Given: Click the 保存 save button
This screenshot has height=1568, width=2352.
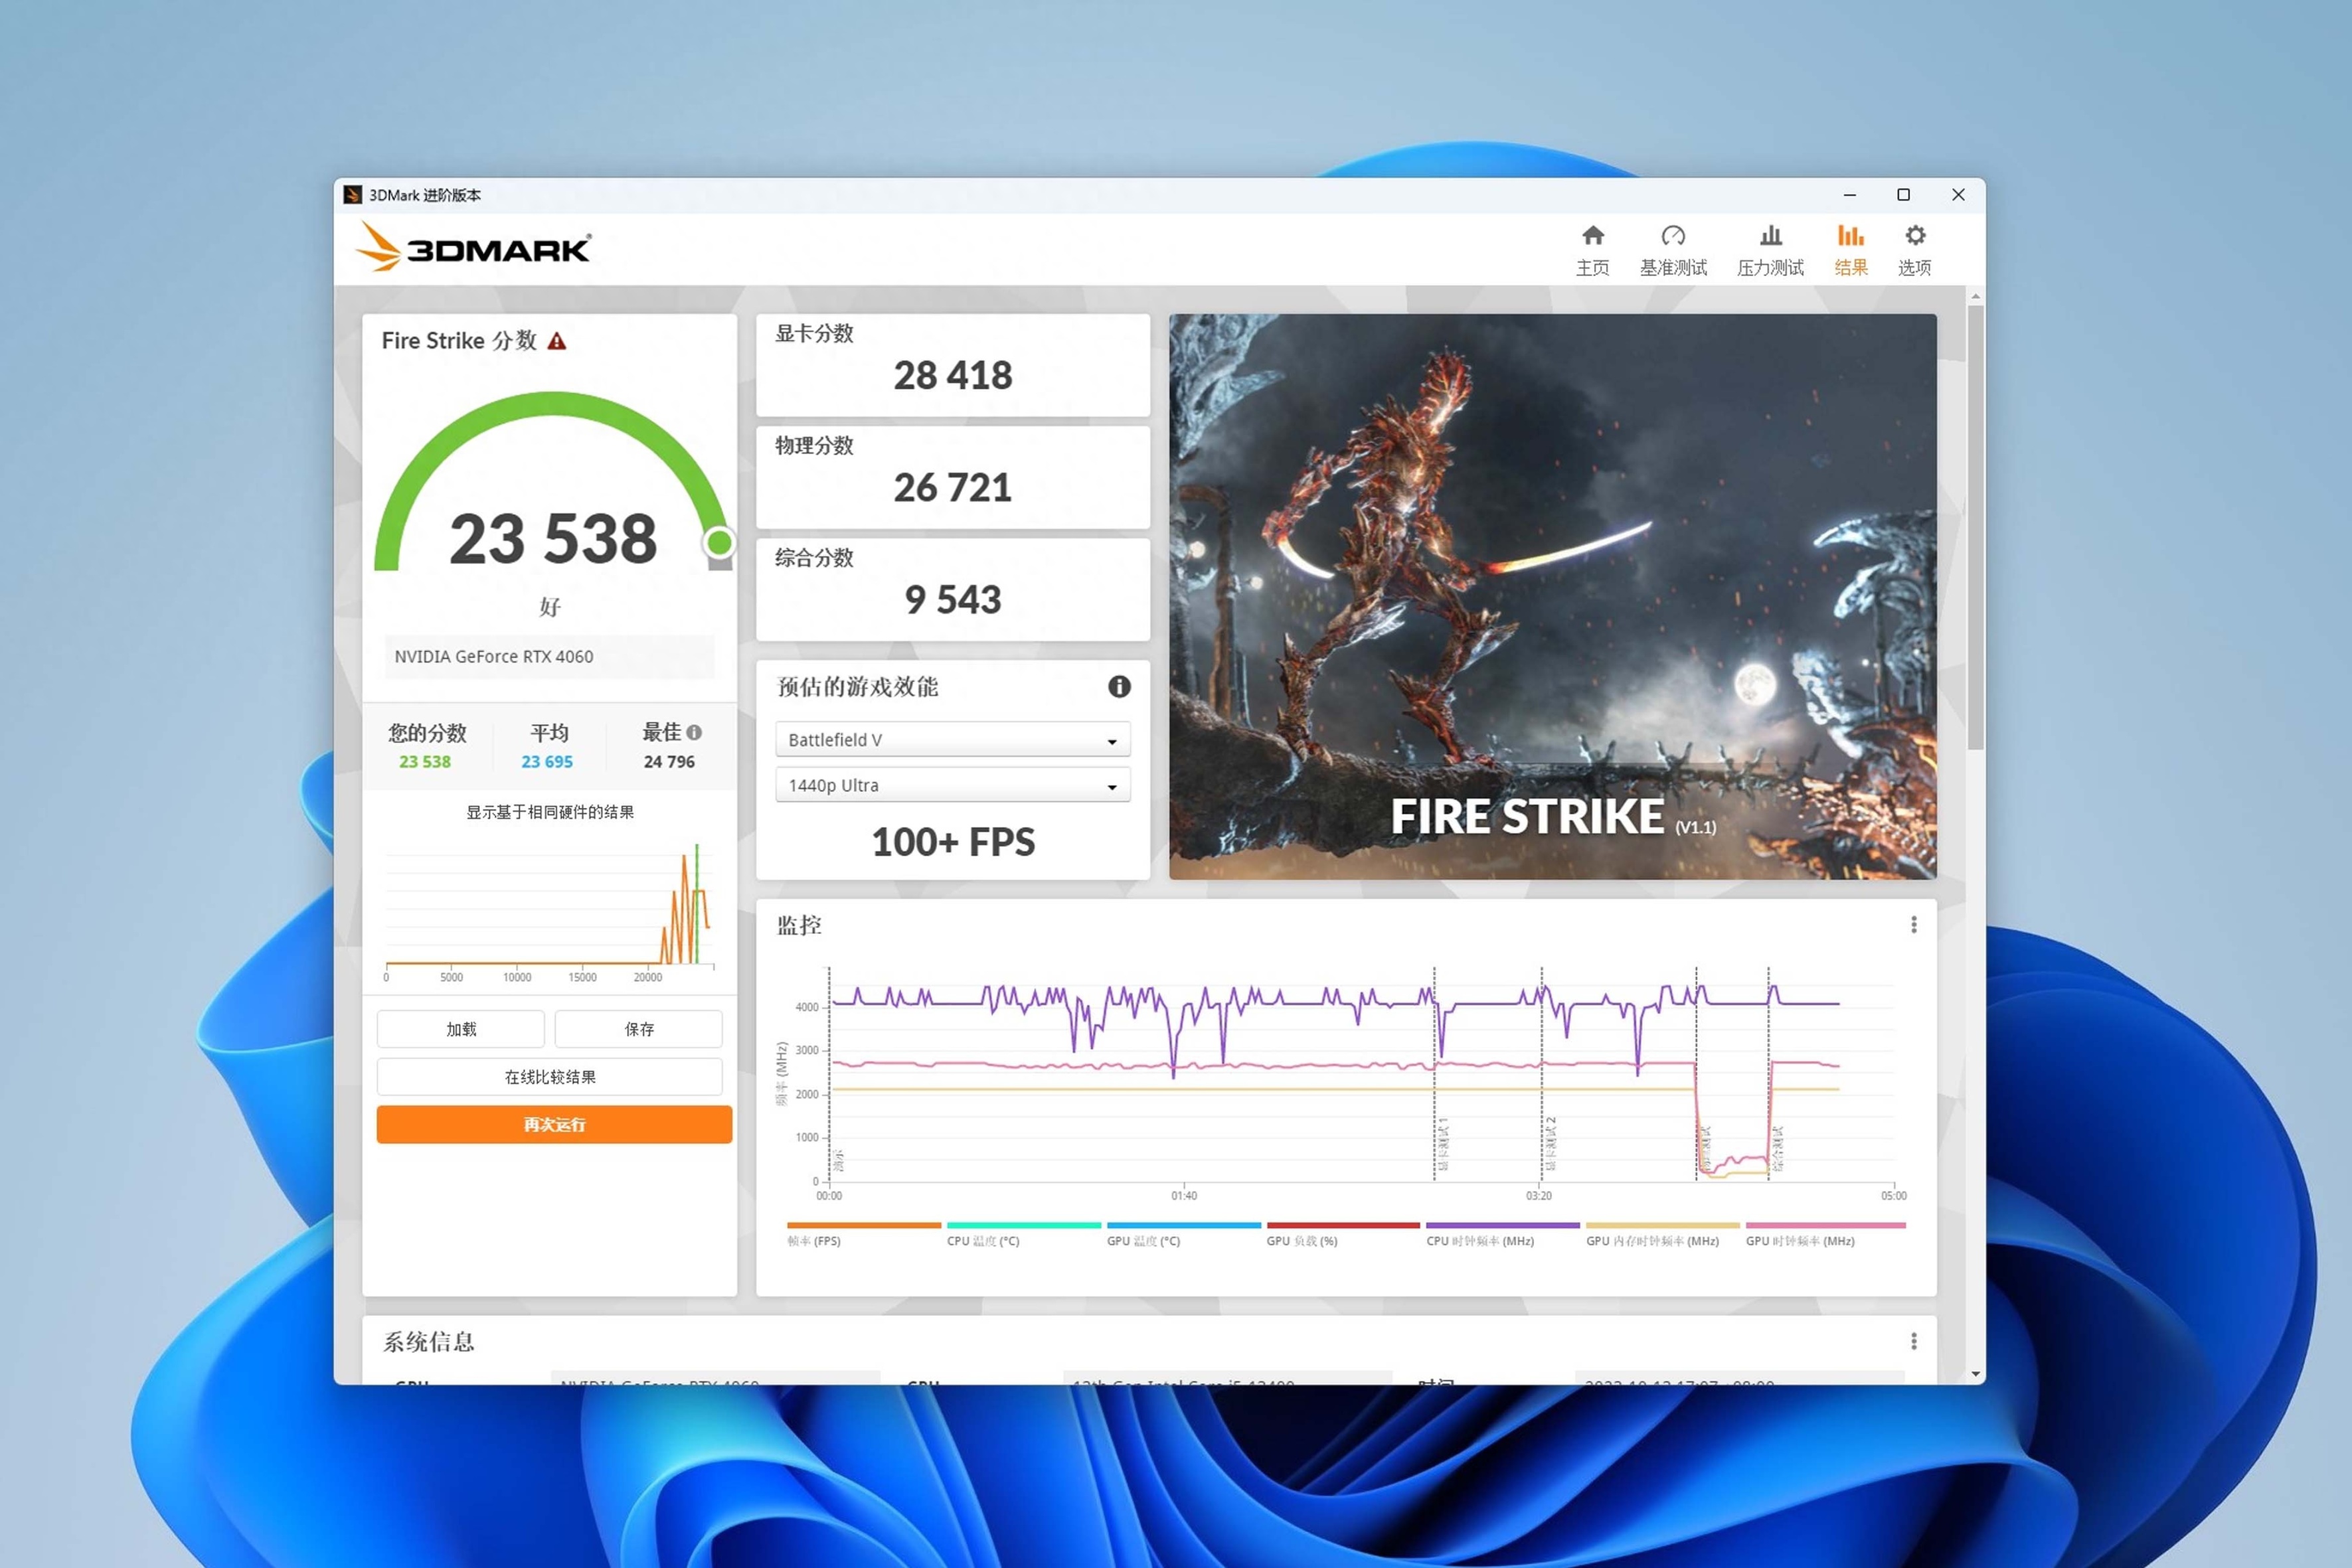Looking at the screenshot, I should (638, 1029).
